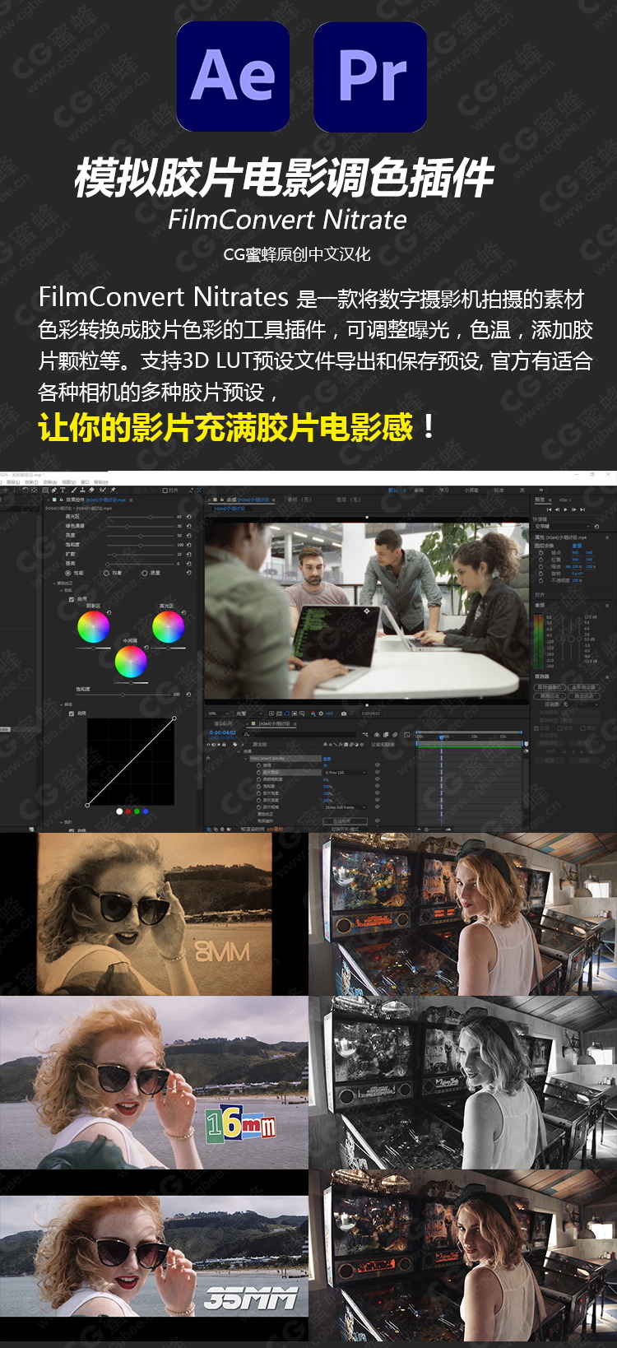
Task: Select the Brush tool in the toolbar
Action: 73,490
